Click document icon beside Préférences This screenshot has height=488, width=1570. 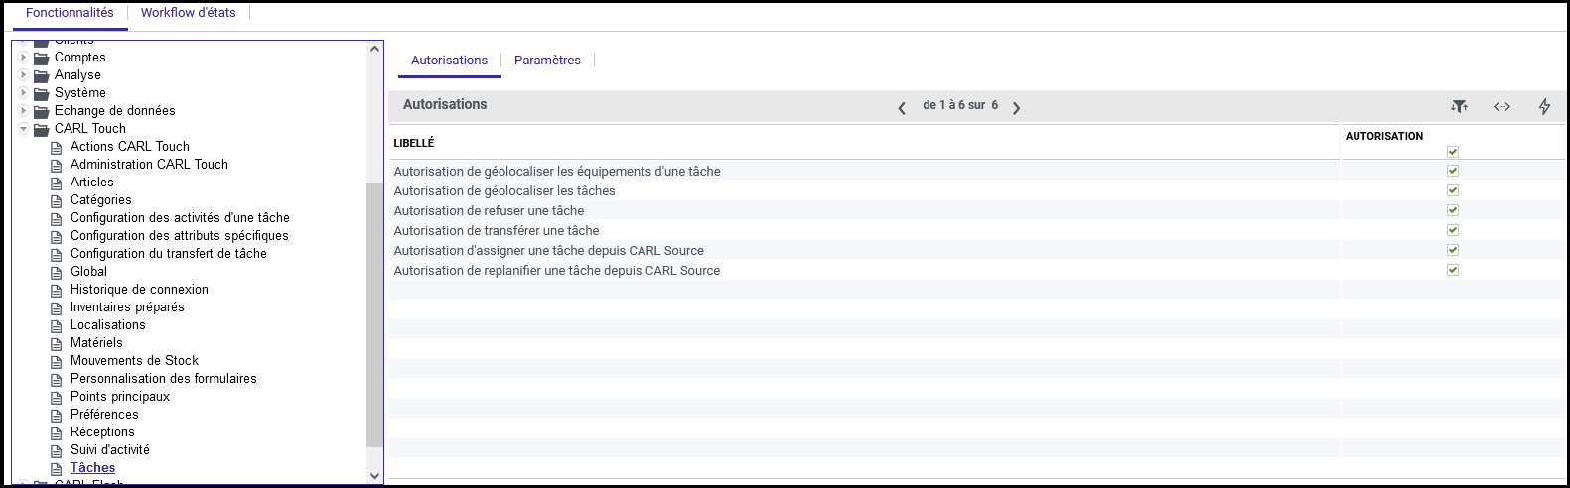pos(57,415)
